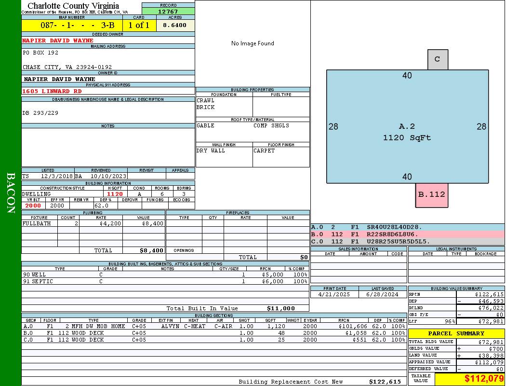Click the '90 WELL' built-in row

tap(165, 275)
